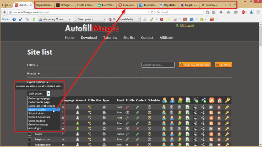This screenshot has height=147, width=262.
Task: Click the Adblock Plus ABP icon
Action: (x=243, y=12)
